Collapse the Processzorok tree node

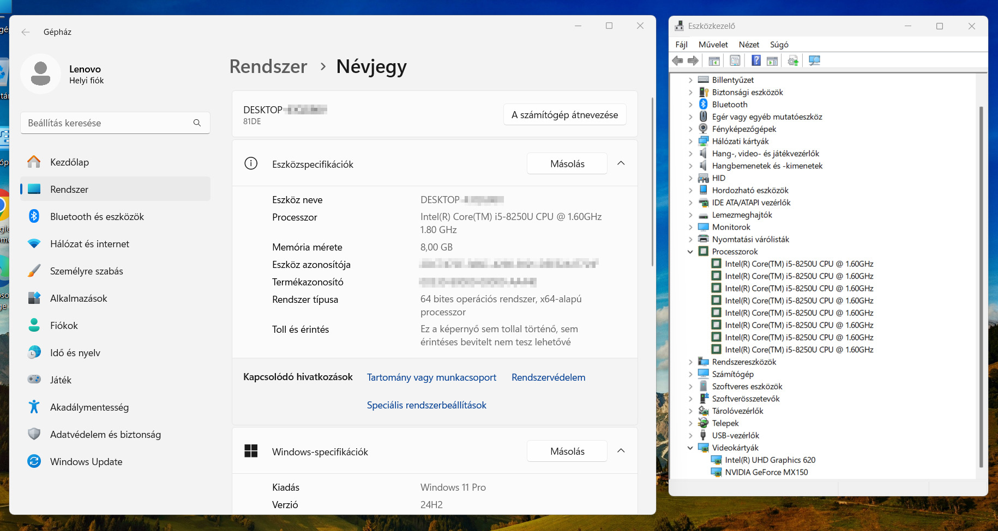[690, 252]
